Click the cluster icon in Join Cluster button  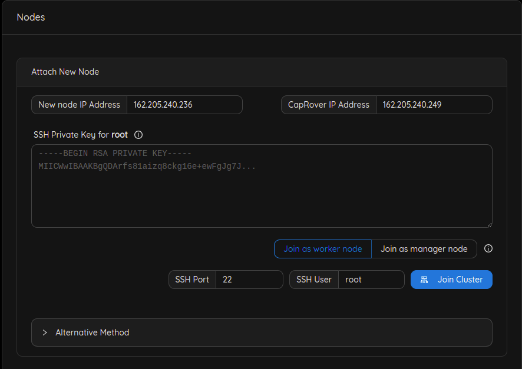[x=424, y=280]
